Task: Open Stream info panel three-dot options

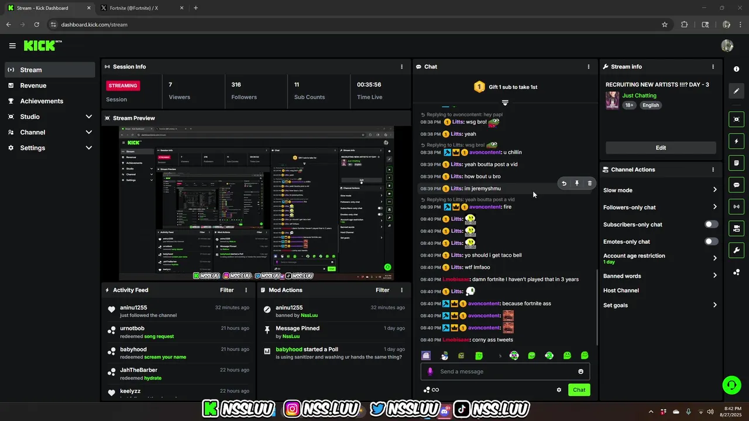Action: pos(713,67)
